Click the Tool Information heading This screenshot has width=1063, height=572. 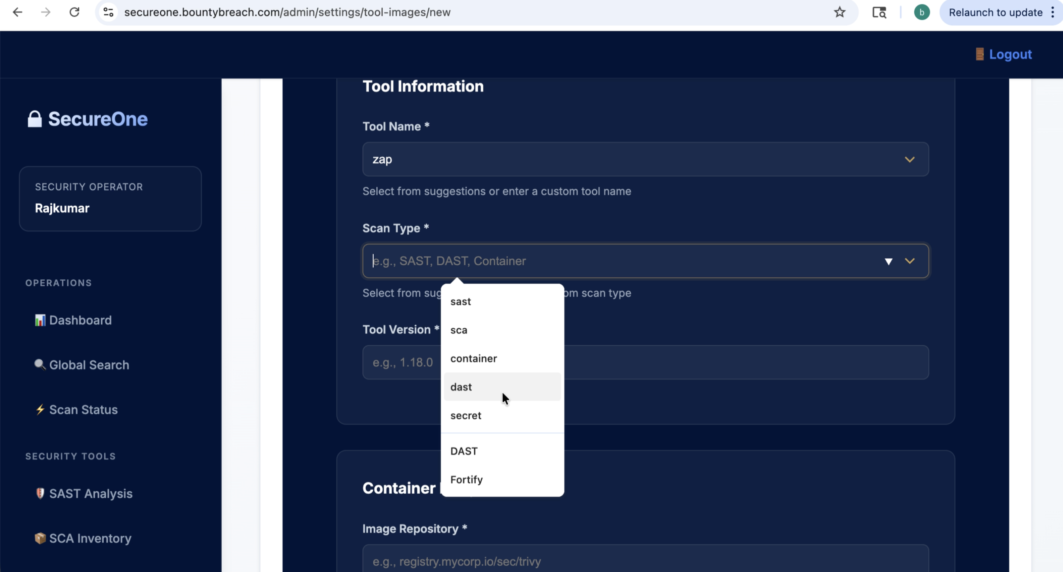coord(423,86)
